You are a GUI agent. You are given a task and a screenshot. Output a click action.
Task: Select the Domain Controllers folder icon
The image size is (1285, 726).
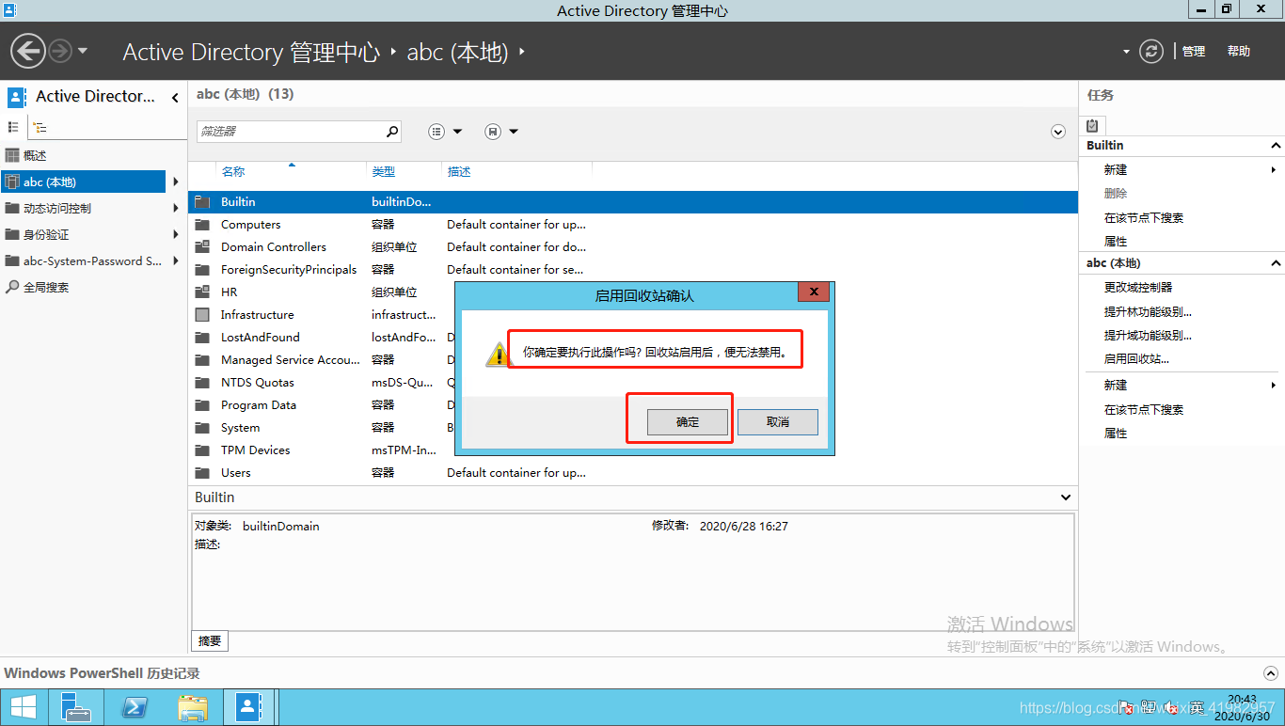coord(202,247)
